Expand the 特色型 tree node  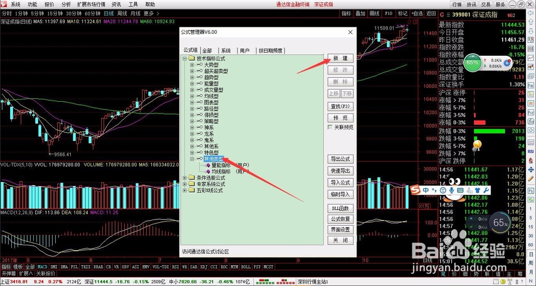tap(192, 153)
